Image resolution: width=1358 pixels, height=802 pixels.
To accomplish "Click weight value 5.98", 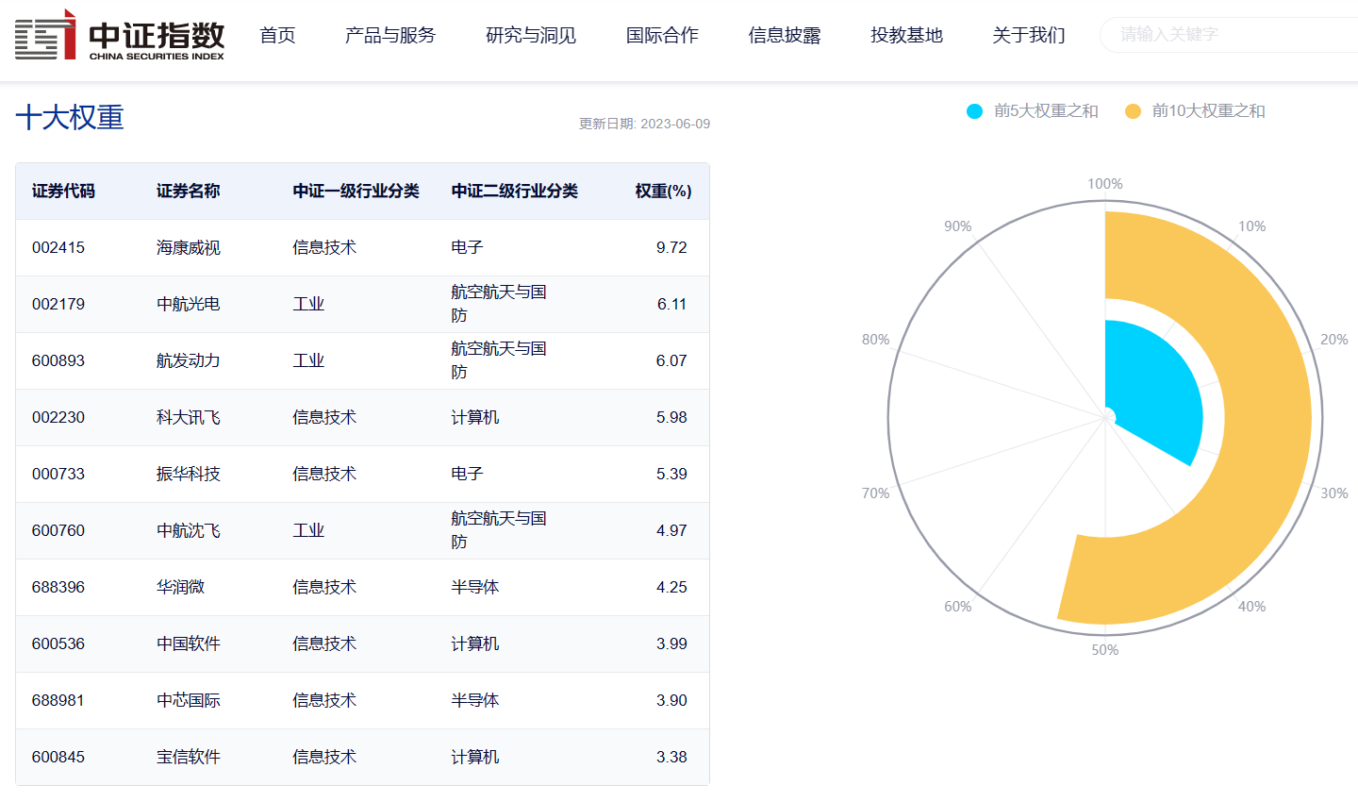I will (x=671, y=417).
